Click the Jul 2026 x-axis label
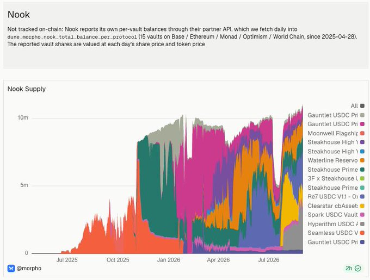This screenshot has width=370, height=280. click(269, 260)
